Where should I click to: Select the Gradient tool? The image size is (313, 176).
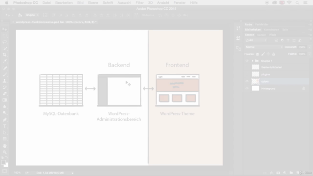click(4, 100)
